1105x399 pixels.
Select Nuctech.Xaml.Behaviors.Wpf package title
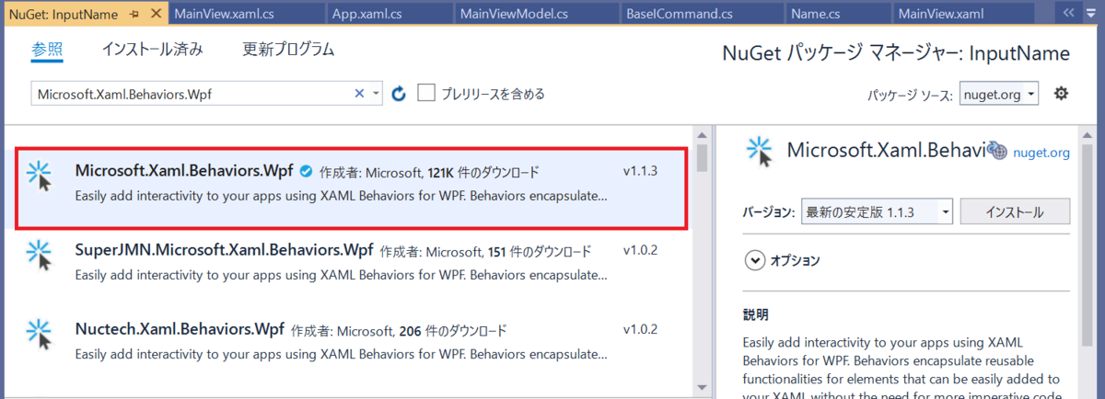click(180, 329)
